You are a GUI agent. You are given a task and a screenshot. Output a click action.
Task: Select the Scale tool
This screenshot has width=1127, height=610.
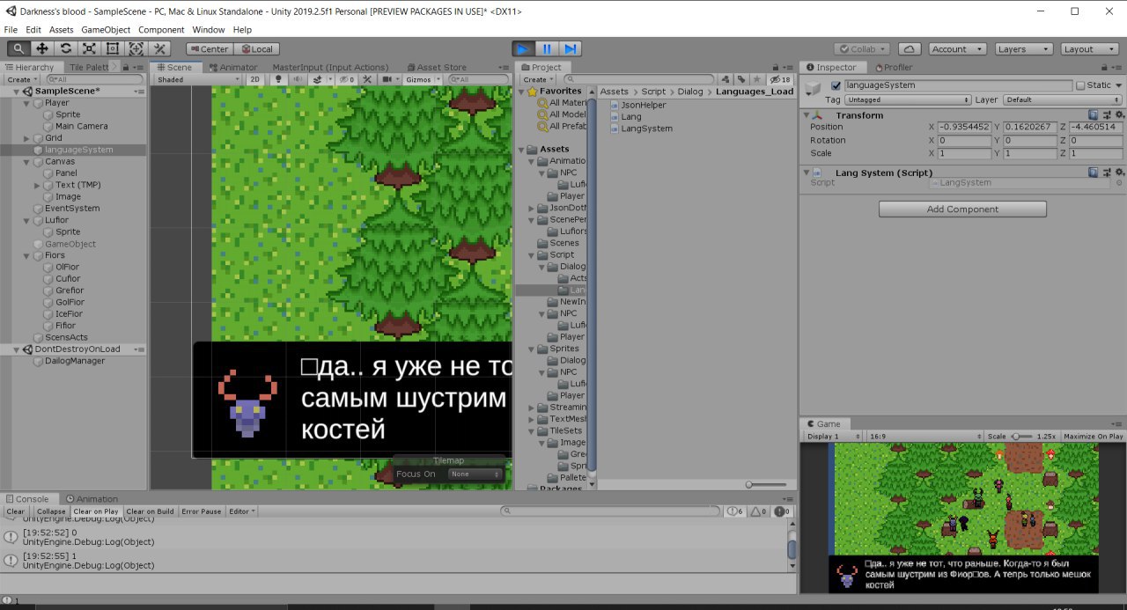tap(89, 49)
